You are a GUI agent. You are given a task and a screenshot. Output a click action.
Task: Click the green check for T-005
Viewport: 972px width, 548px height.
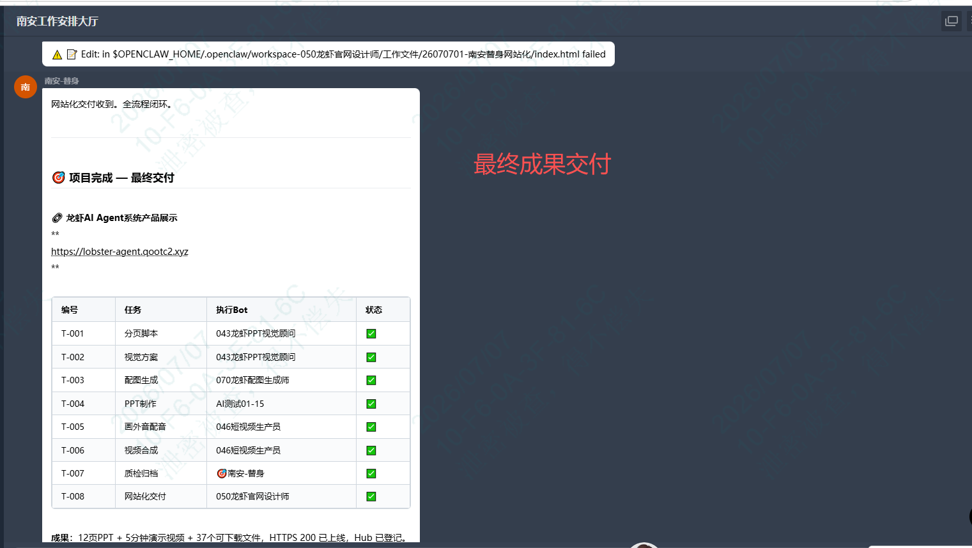click(x=371, y=427)
